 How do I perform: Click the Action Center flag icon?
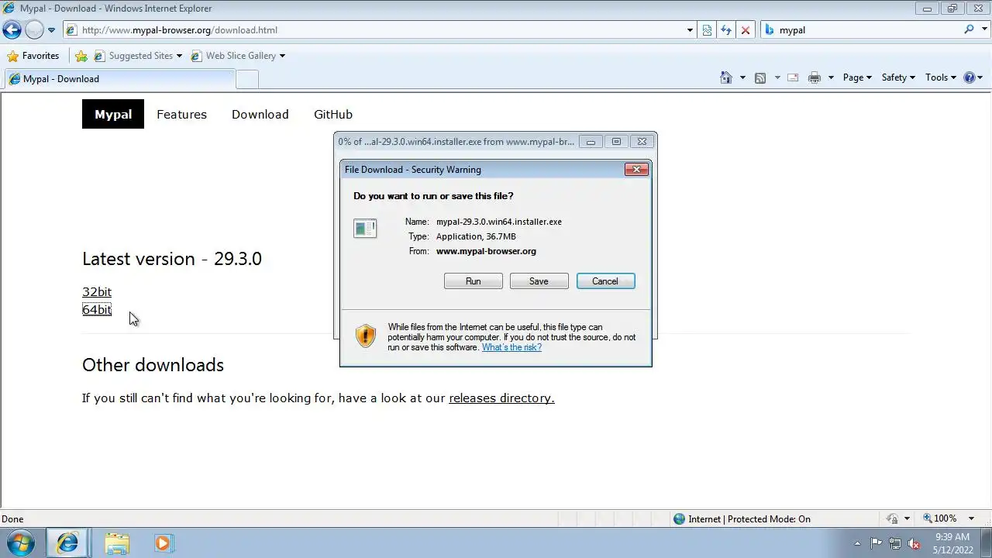point(876,543)
